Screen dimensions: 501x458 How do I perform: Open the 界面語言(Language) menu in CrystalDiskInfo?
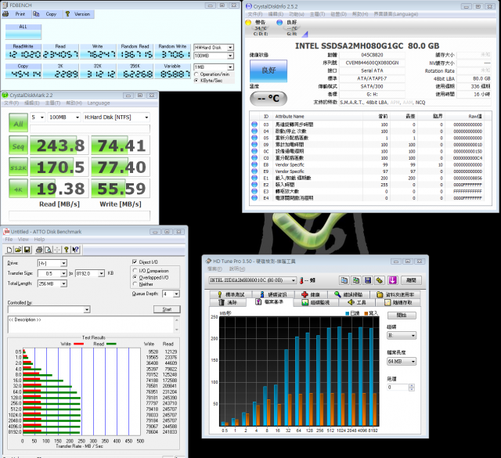pyautogui.click(x=395, y=14)
